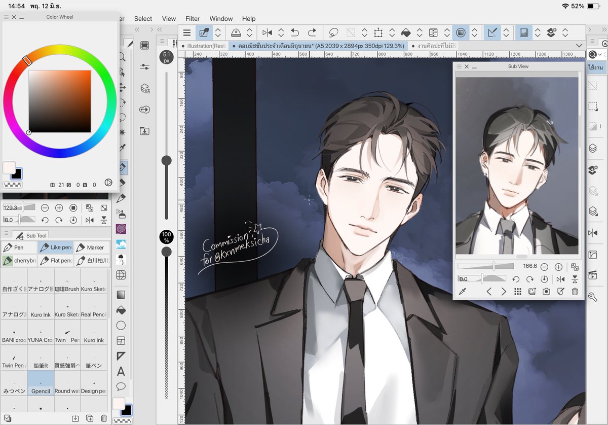Image resolution: width=608 pixels, height=425 pixels.
Task: Toggle the flip horizontal icon in command bar
Action: coord(267,32)
